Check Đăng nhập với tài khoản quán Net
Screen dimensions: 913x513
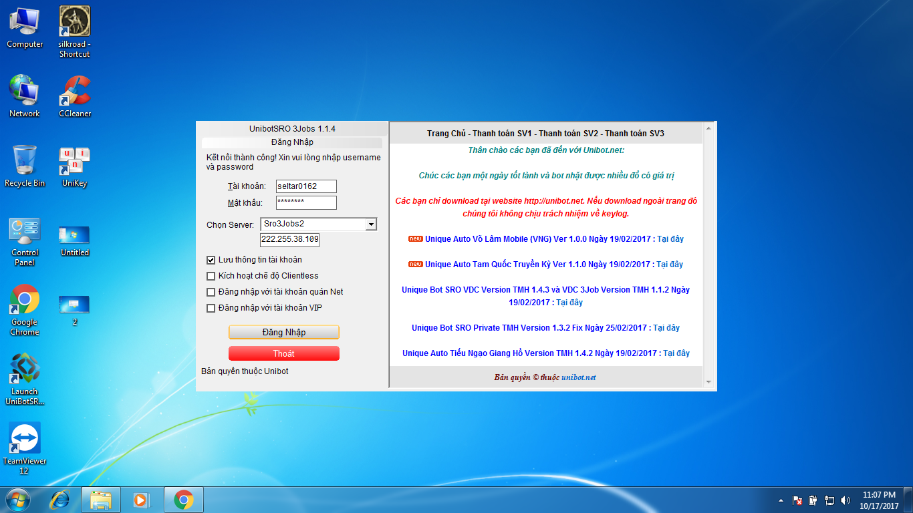211,292
